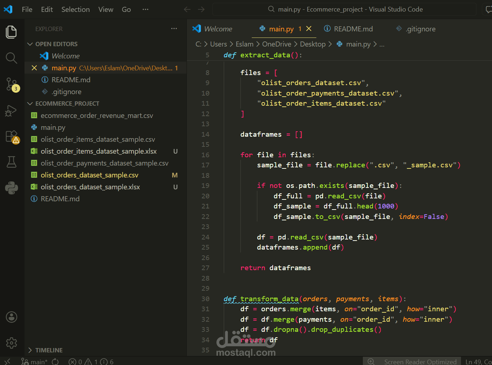Click Users in the breadcrumb path
The height and width of the screenshot is (365, 492).
click(x=219, y=44)
